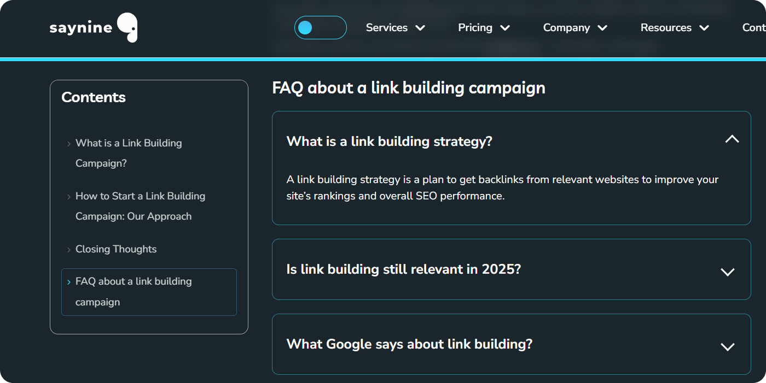Image resolution: width=766 pixels, height=383 pixels.
Task: Go to 'What is a Link Building Campaign?'
Action: [129, 153]
